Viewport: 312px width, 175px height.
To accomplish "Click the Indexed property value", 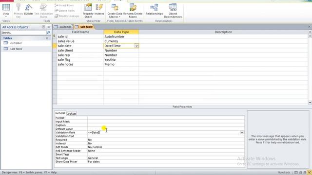I will click(x=166, y=143).
